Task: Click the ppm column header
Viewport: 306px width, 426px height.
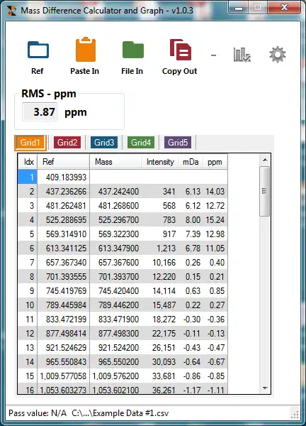Action: [x=215, y=162]
